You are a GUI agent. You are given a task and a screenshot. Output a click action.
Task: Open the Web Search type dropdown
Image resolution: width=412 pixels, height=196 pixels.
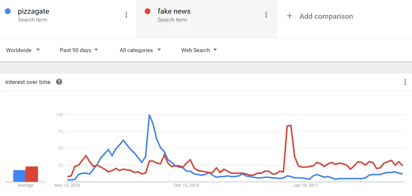coord(199,50)
